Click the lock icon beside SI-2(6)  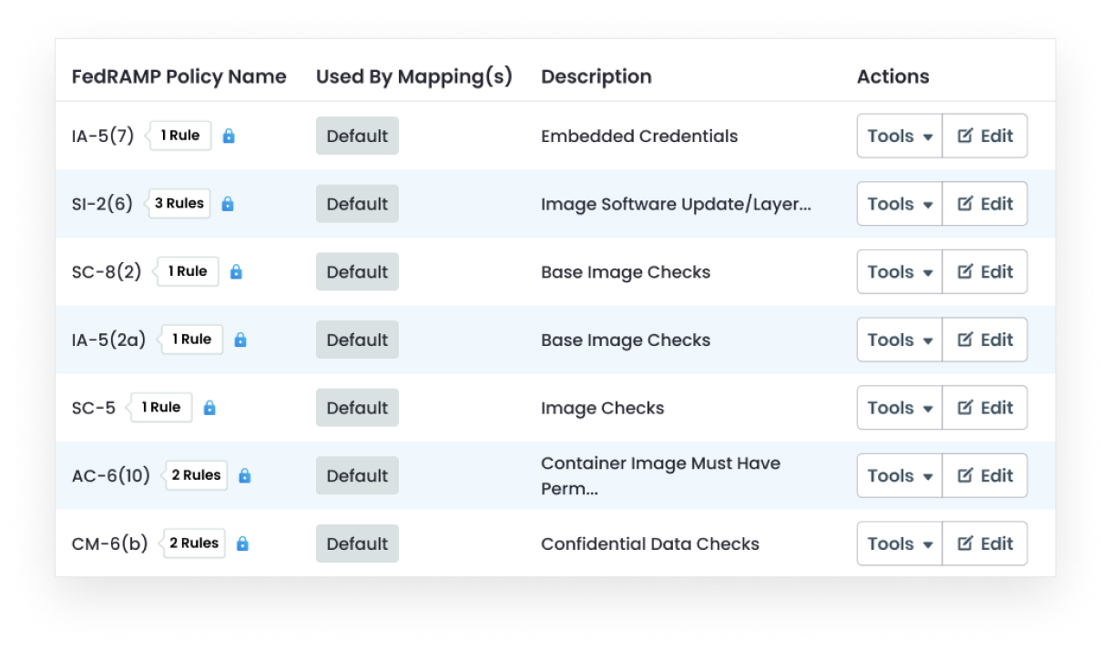(228, 204)
